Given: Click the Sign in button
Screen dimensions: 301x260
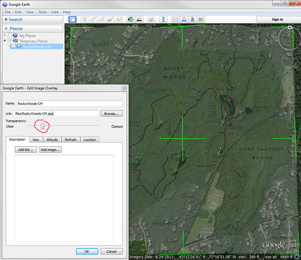Looking at the screenshot, I should [277, 19].
